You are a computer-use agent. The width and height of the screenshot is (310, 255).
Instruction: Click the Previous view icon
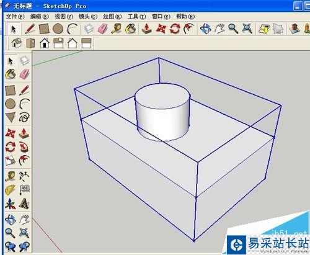tap(11, 246)
